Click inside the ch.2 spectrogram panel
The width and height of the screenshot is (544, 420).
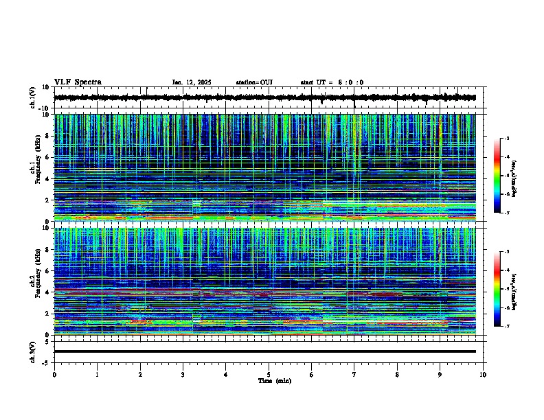(265, 281)
